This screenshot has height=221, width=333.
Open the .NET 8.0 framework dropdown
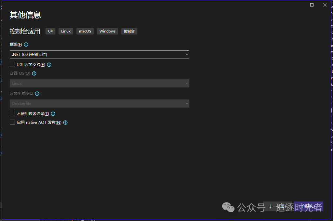tap(100, 55)
